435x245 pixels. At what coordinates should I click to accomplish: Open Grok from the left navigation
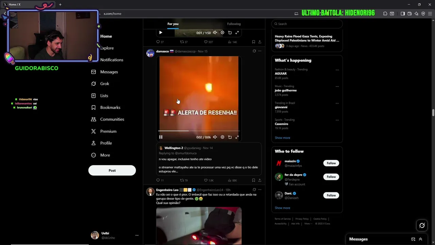coord(100,84)
